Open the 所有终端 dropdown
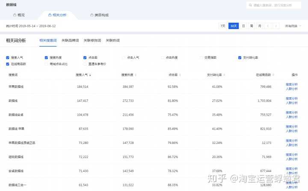The width and height of the screenshot is (308, 191). pyautogui.click(x=293, y=26)
